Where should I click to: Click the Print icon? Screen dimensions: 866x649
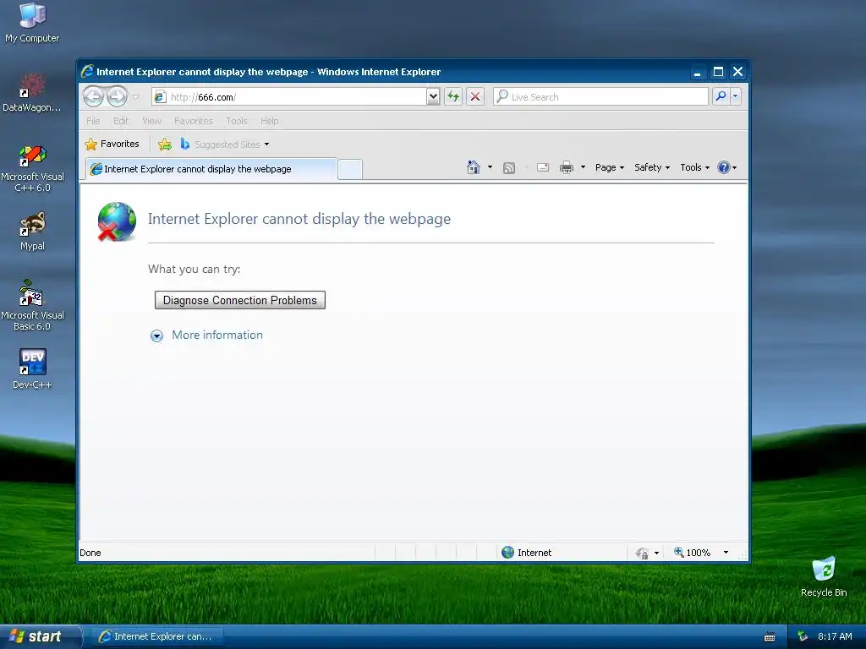[x=567, y=168]
